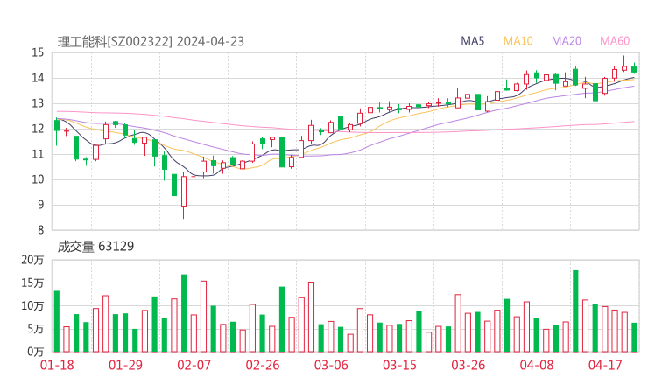
Task: Click the MA20 legend label
Action: [567, 41]
